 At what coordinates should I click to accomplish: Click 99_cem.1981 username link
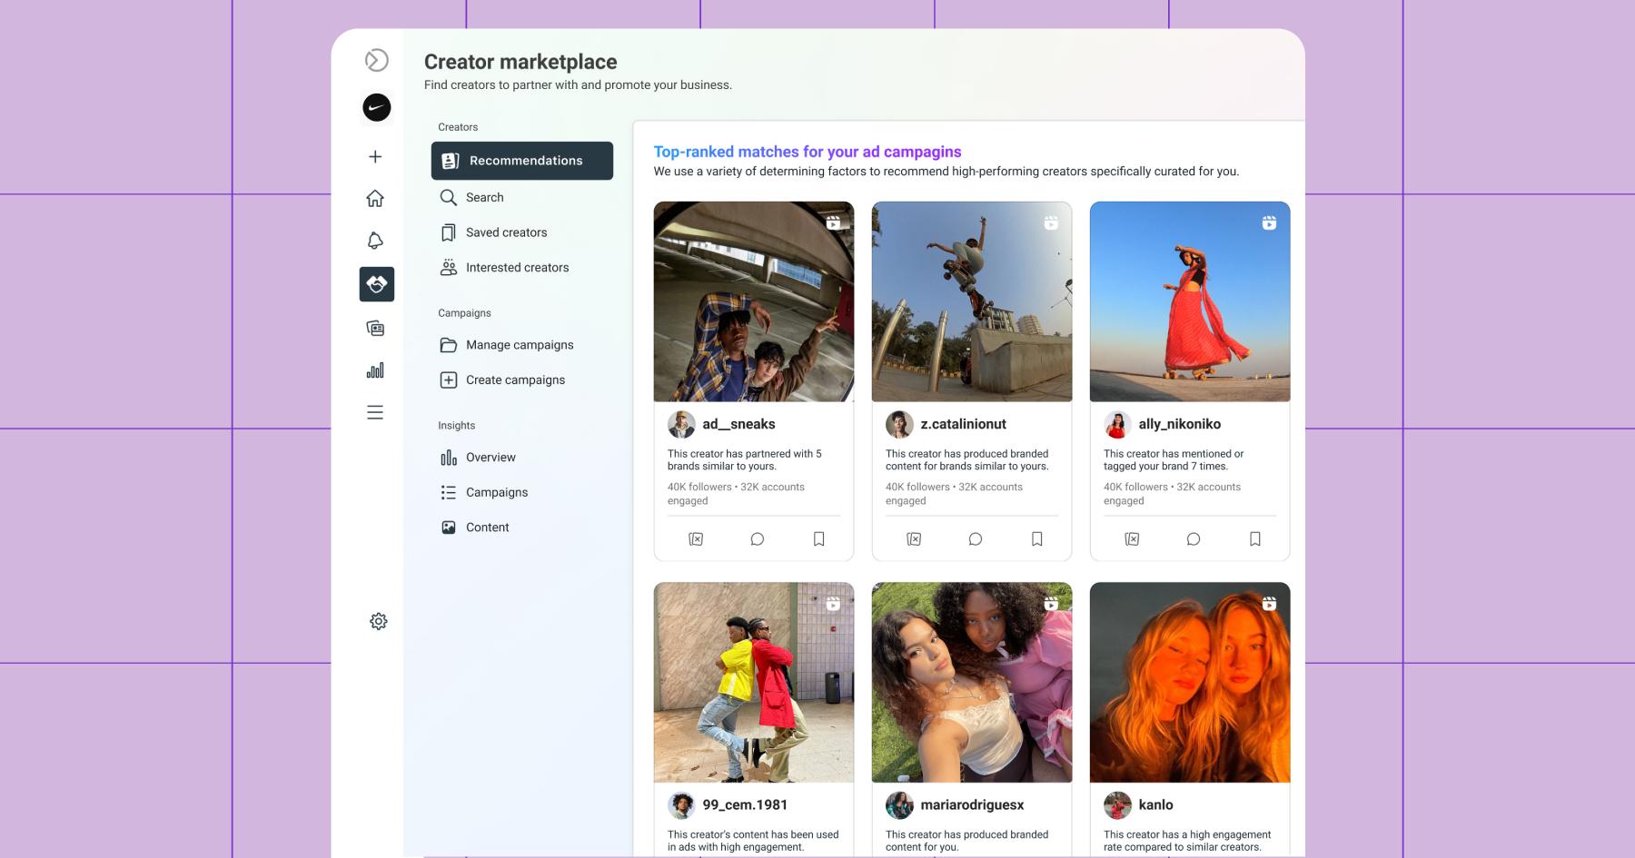(745, 804)
